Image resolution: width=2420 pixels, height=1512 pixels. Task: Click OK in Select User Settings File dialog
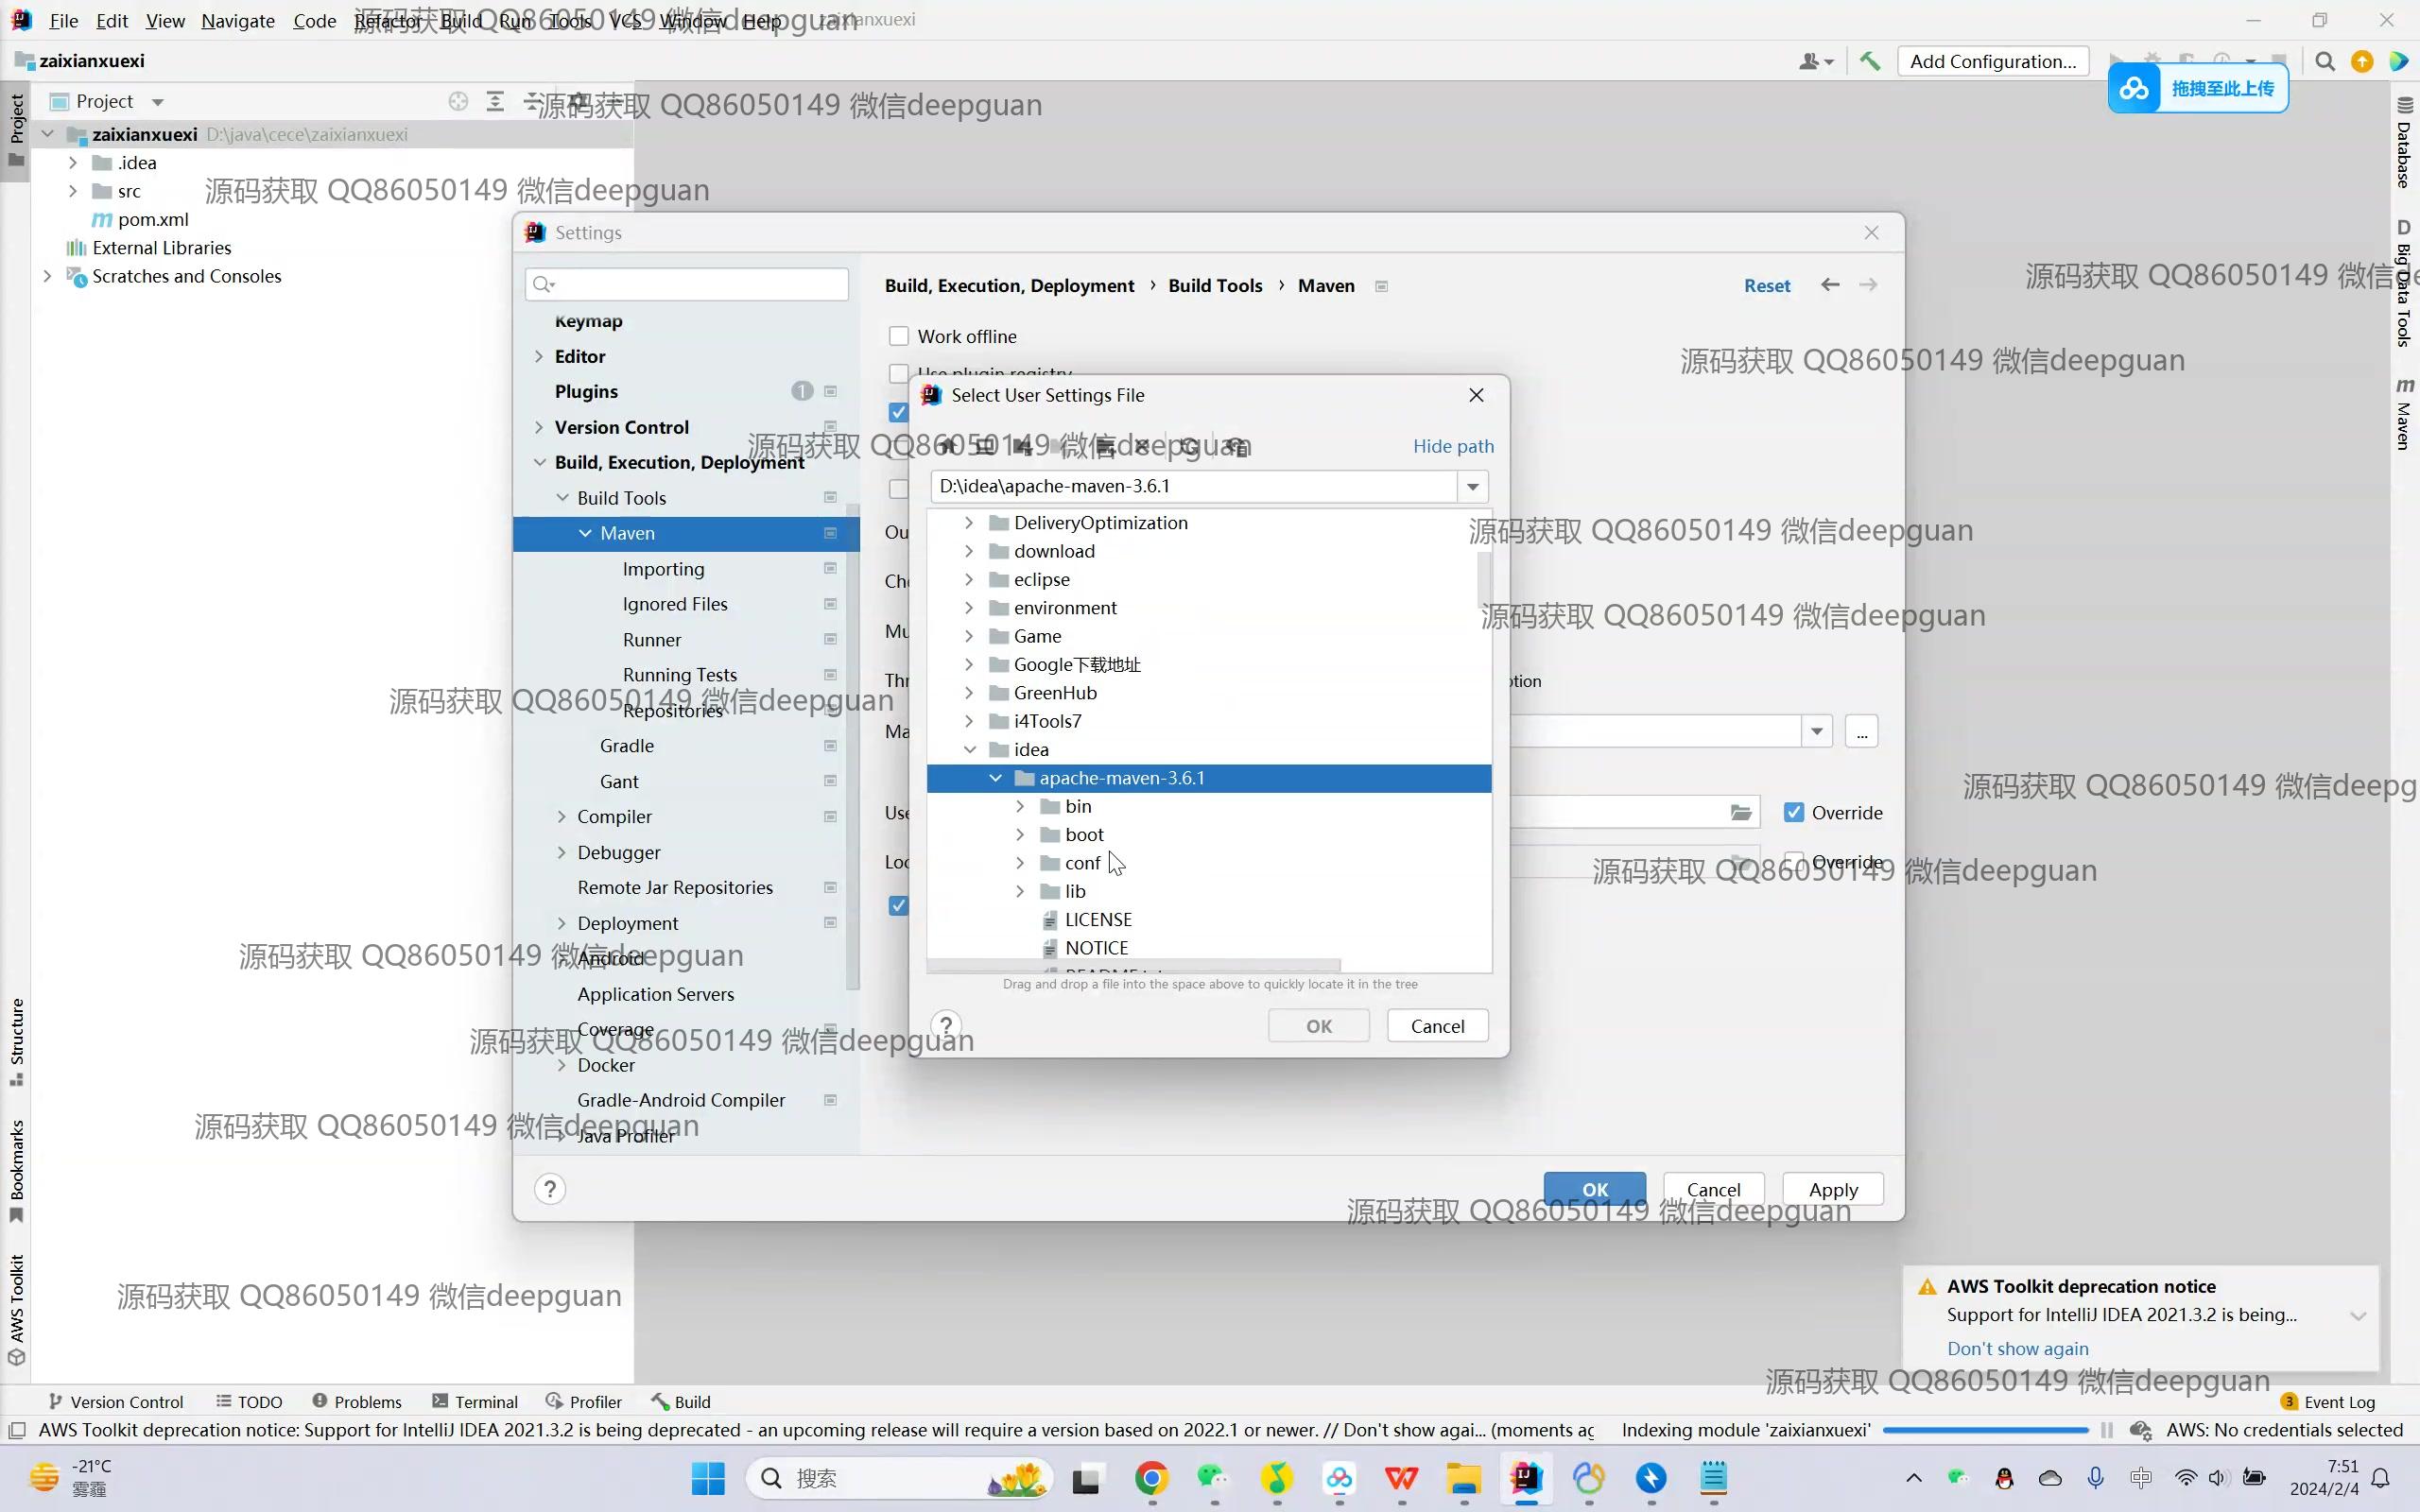pyautogui.click(x=1319, y=1026)
